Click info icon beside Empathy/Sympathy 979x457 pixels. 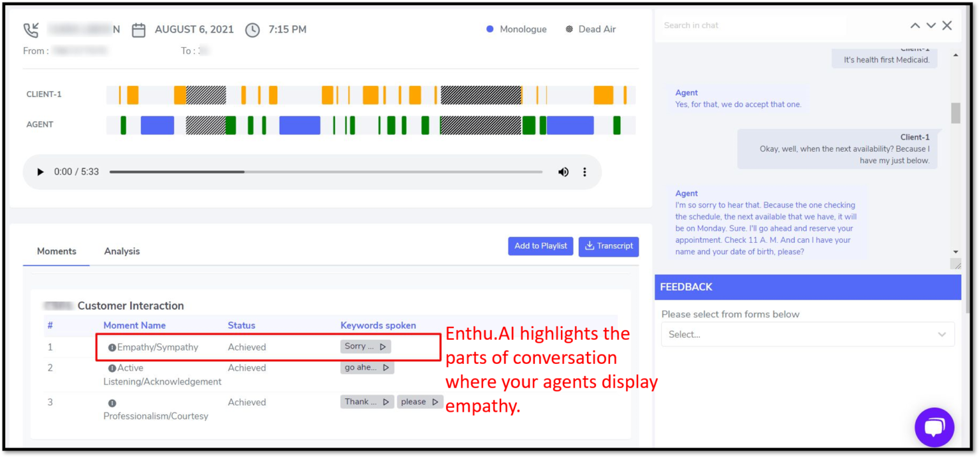tap(112, 348)
